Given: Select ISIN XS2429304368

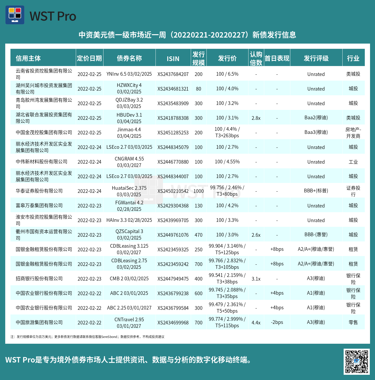Looking at the screenshot, I should [x=173, y=206].
